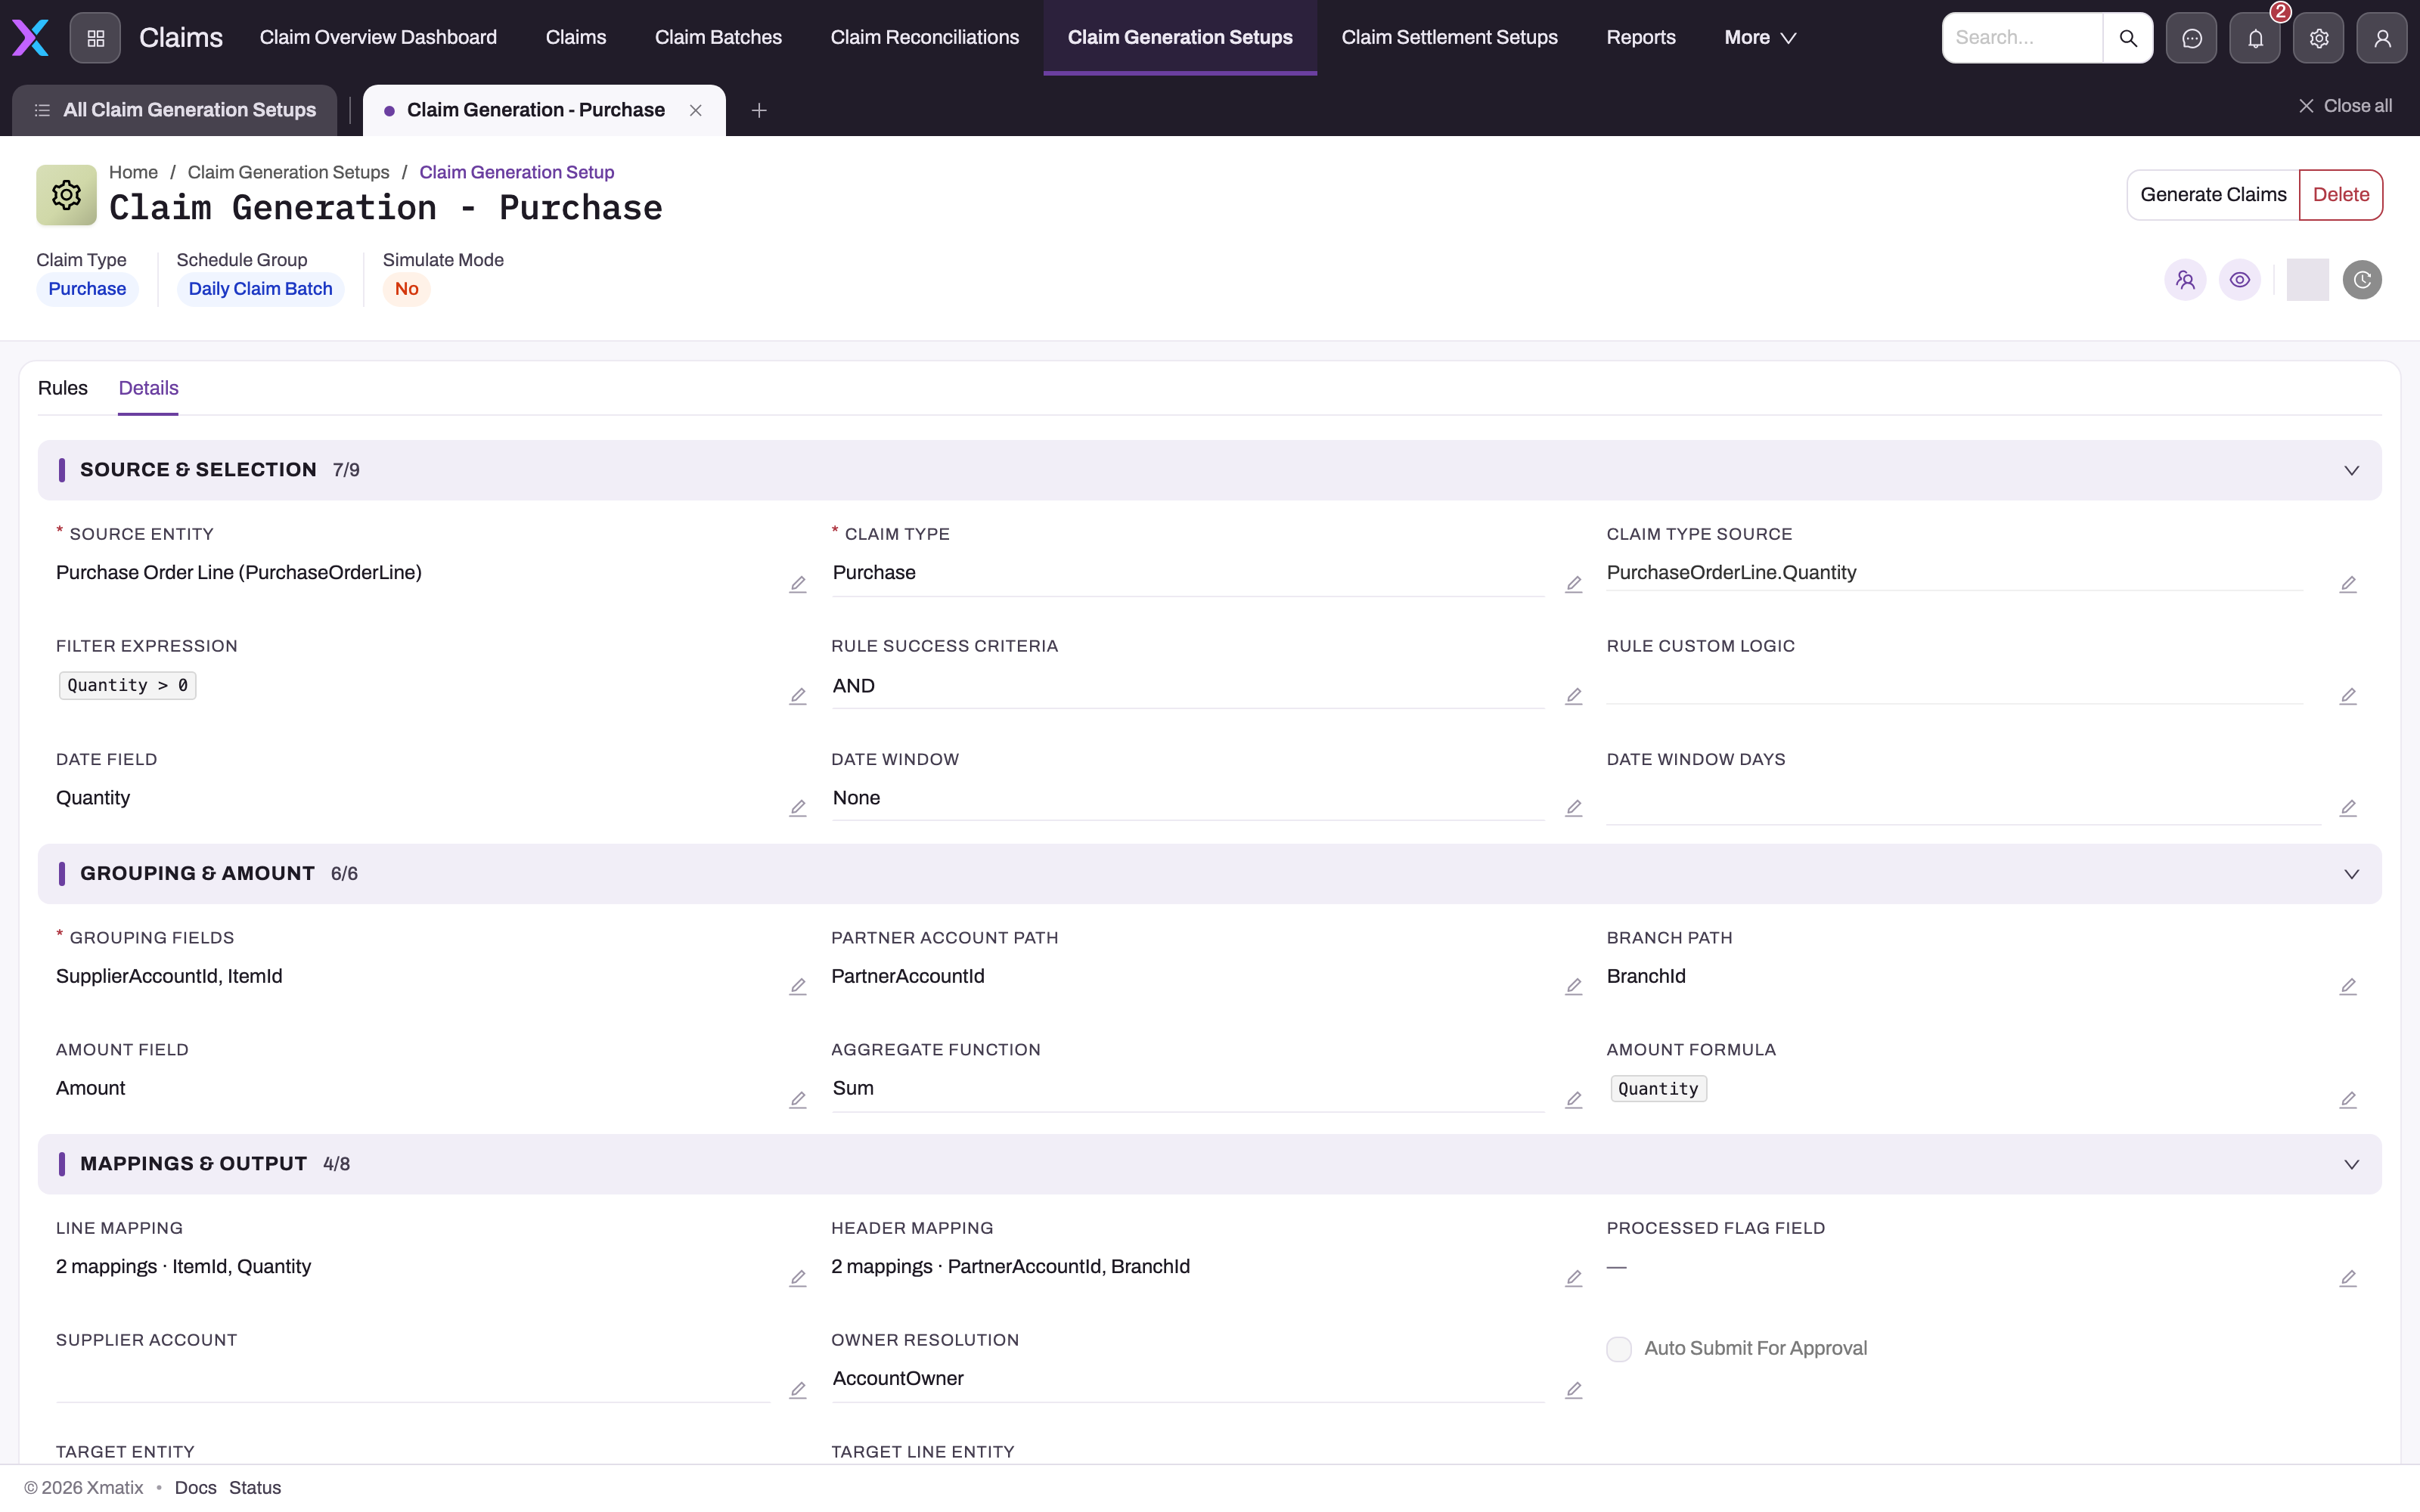Edit the Claim Type Source pencil

[2348, 584]
